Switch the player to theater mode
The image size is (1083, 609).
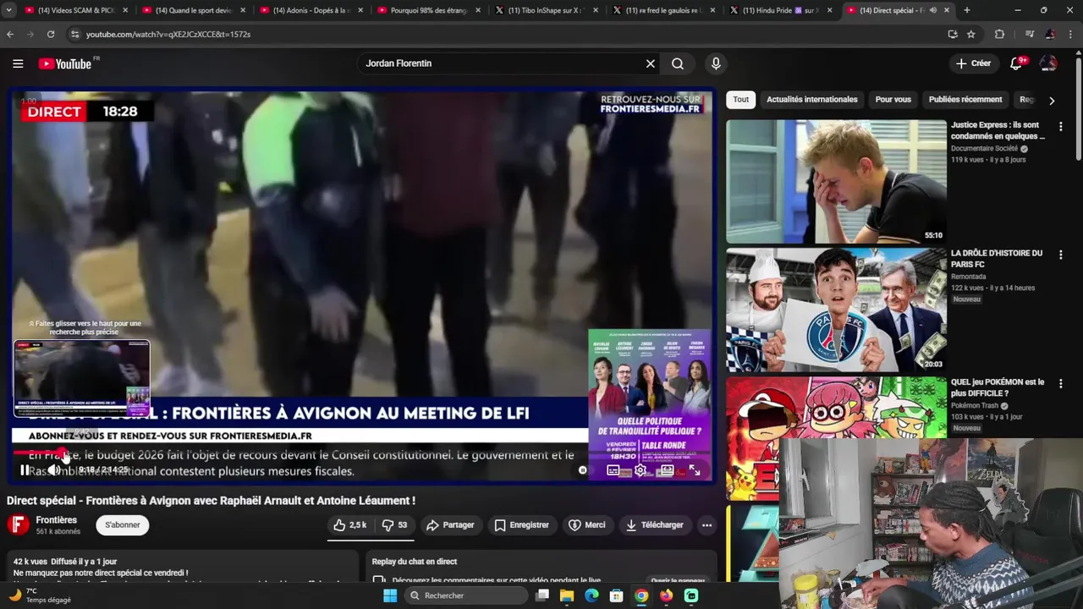click(x=668, y=470)
